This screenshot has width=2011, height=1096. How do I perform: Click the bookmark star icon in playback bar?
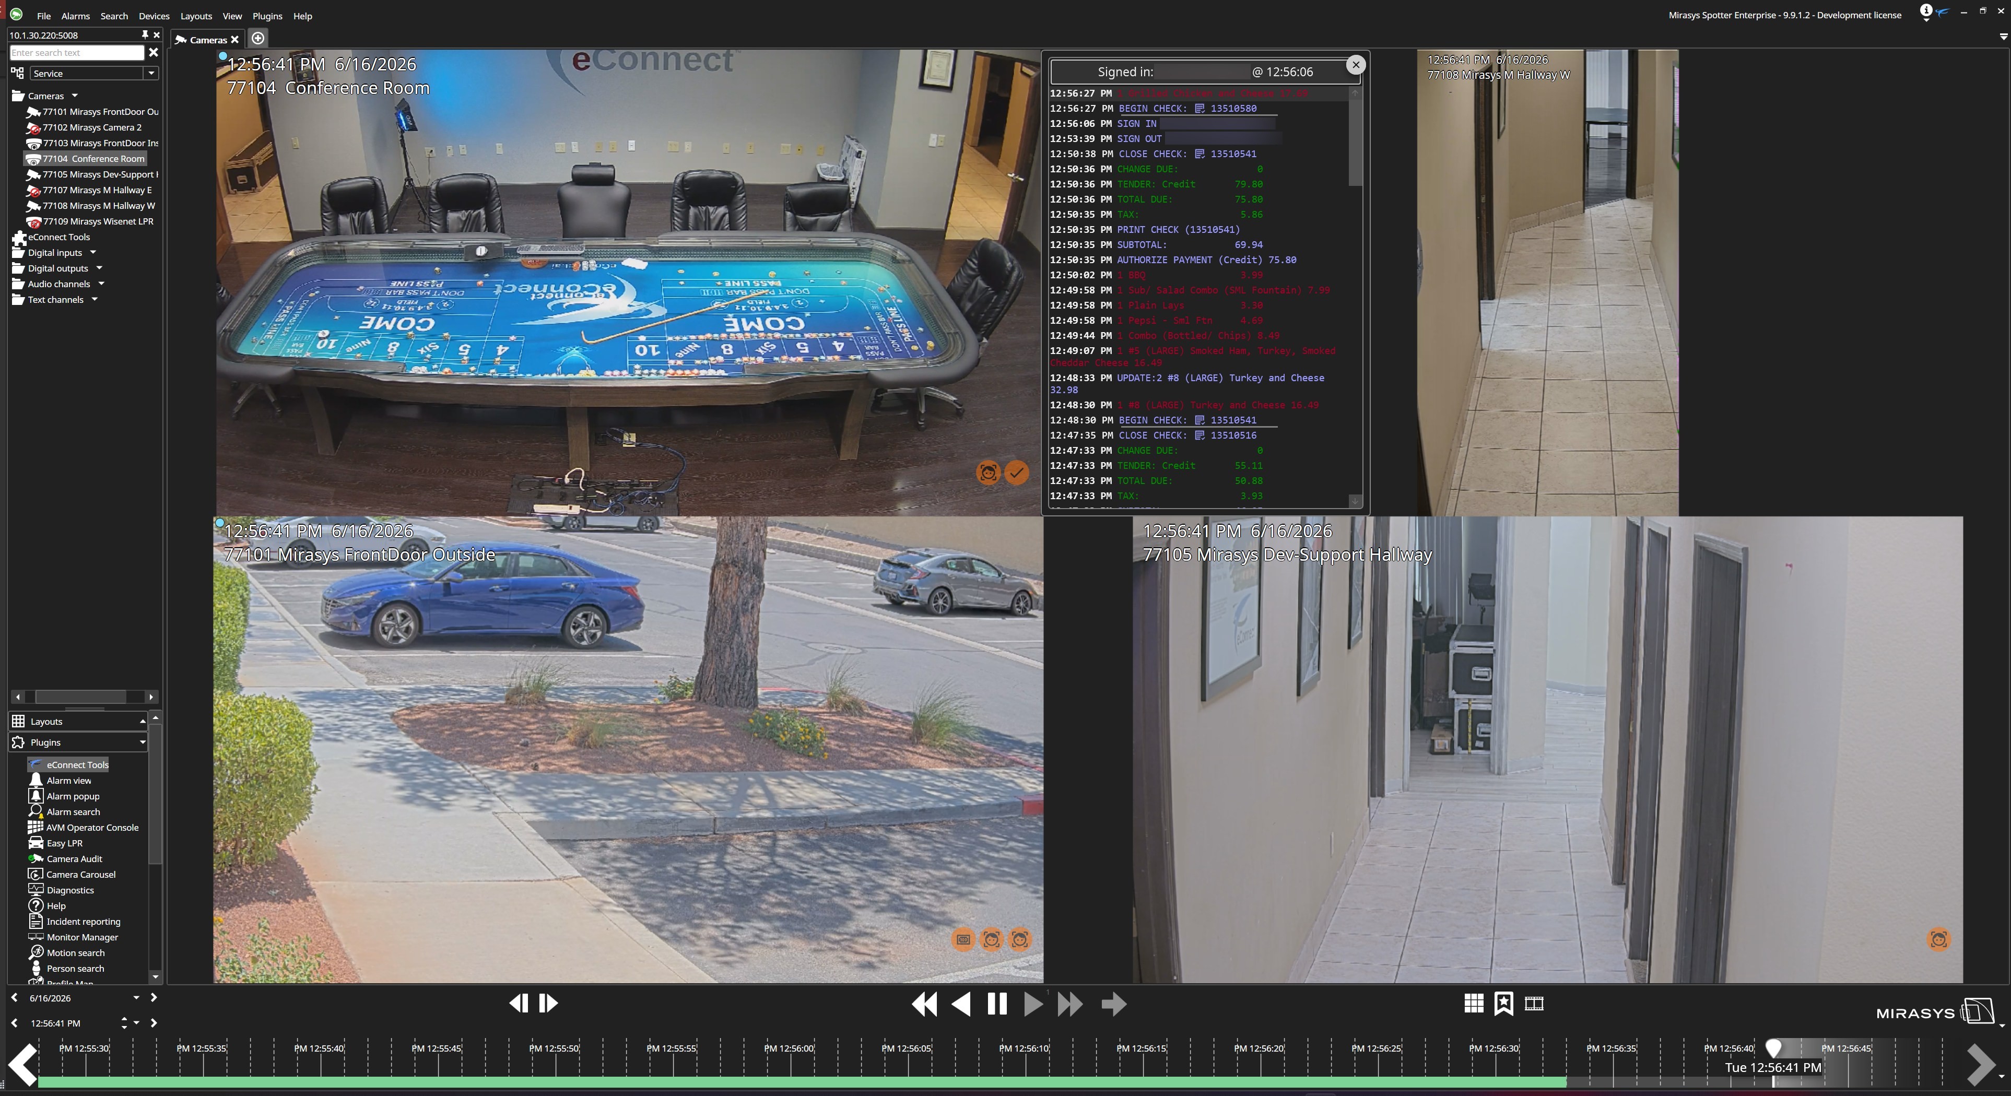point(1503,1003)
